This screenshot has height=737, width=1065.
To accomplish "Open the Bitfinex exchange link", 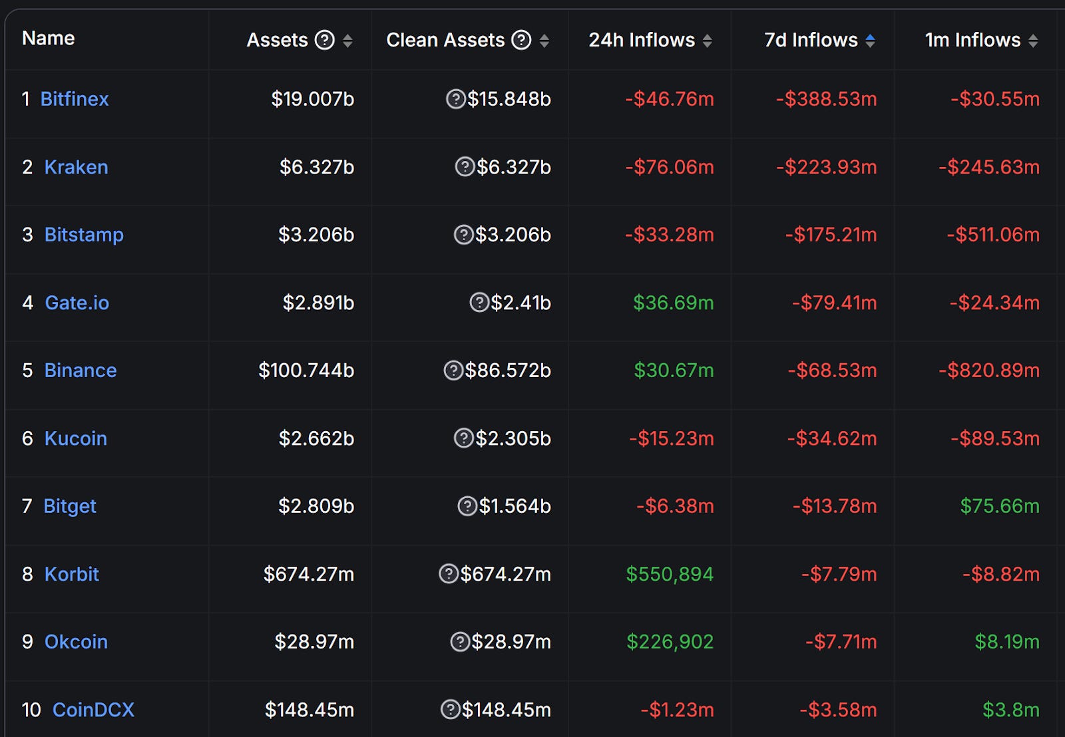I will 75,99.
